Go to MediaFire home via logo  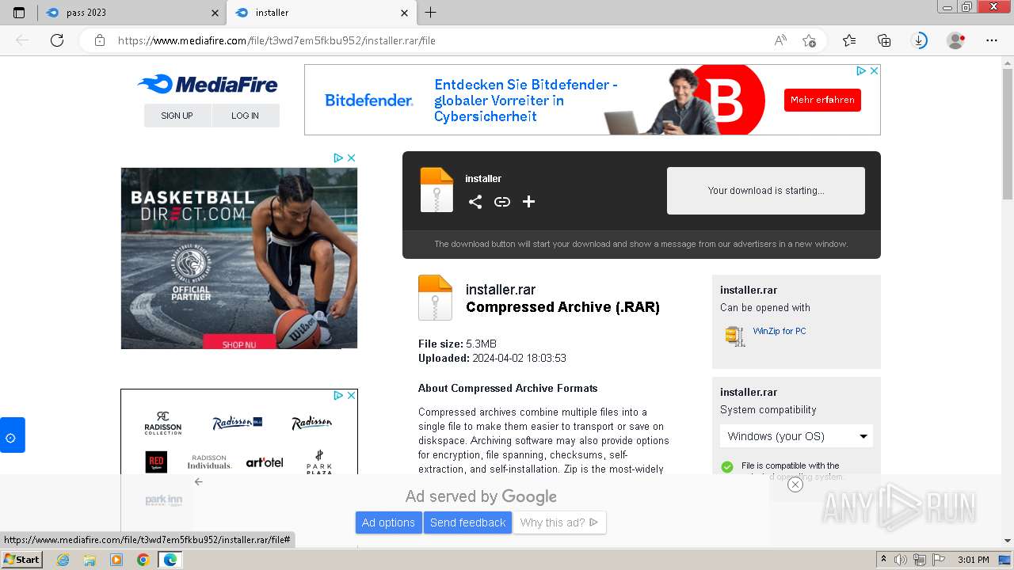pos(208,84)
